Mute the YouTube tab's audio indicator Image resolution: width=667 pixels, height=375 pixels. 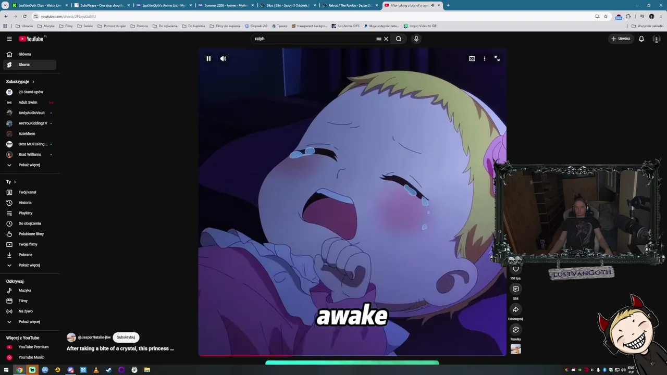pyautogui.click(x=433, y=5)
